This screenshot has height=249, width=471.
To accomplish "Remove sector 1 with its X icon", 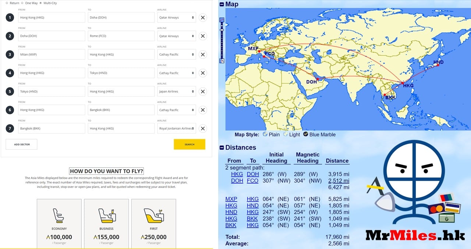I will [x=203, y=17].
